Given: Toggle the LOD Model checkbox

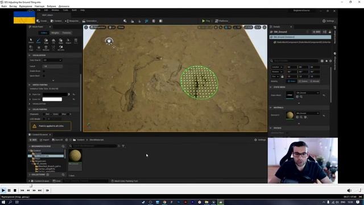Looking at the screenshot, I should tap(44, 119).
